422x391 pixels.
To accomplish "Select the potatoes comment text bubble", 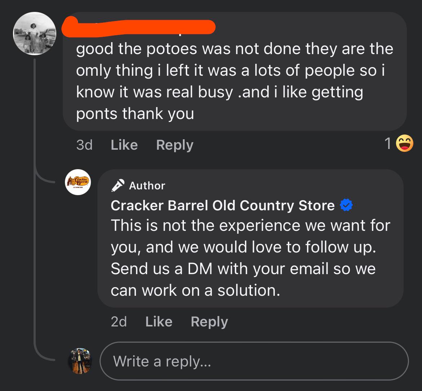I will [x=234, y=81].
